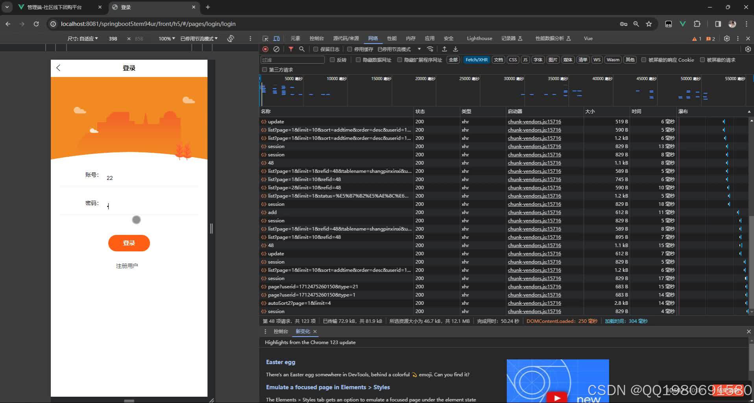Open Network panel settings gear
The height and width of the screenshot is (403, 754).
pos(748,49)
